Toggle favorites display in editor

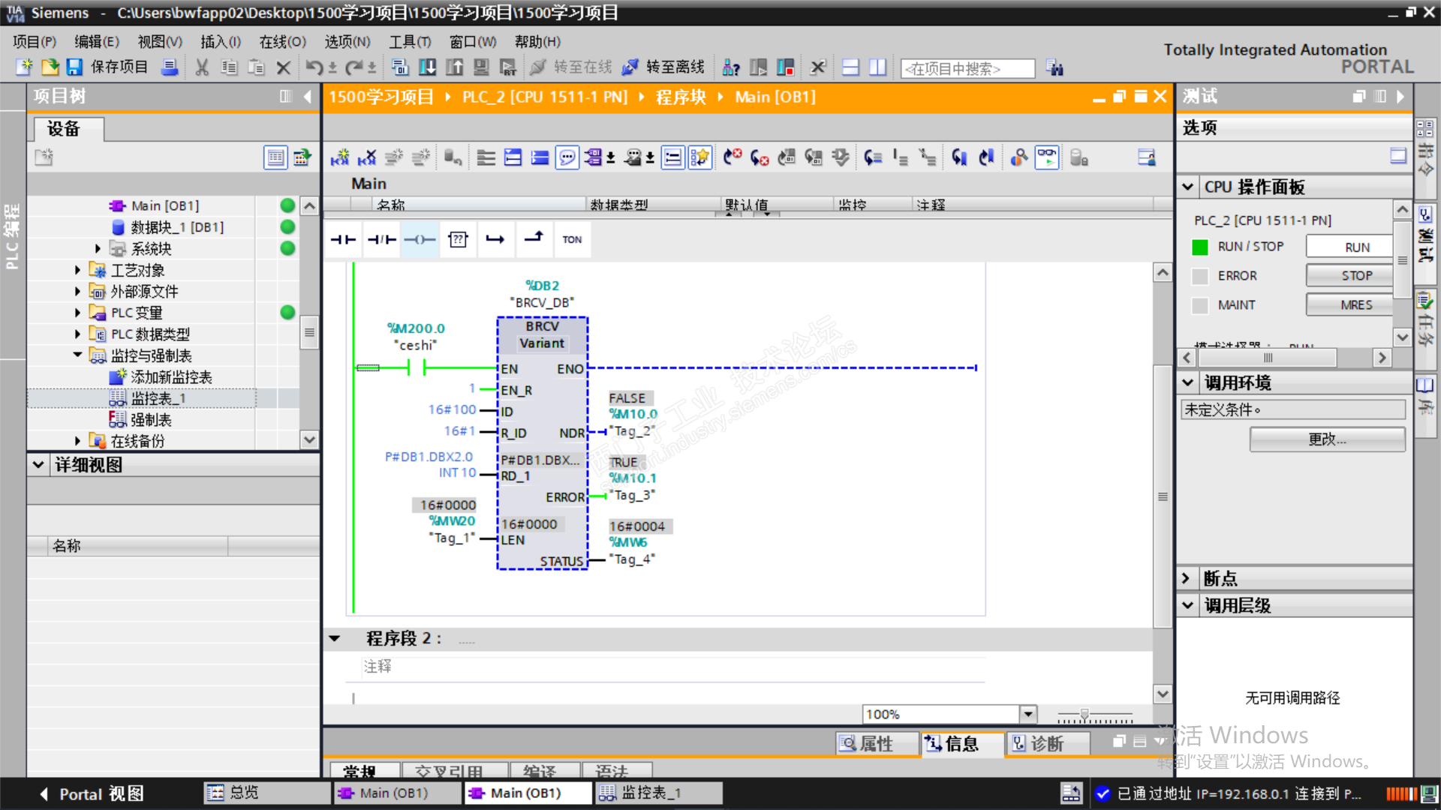(x=699, y=157)
